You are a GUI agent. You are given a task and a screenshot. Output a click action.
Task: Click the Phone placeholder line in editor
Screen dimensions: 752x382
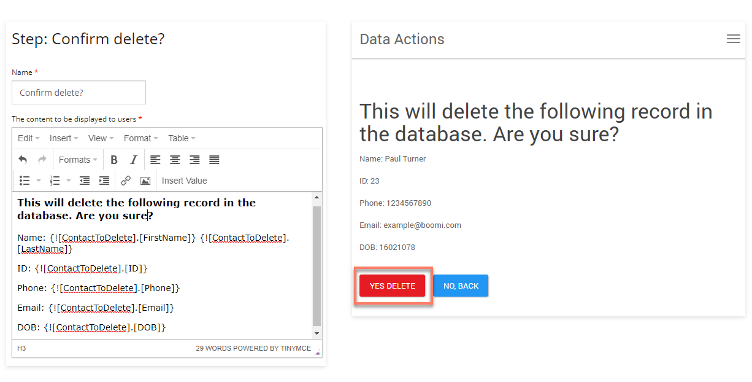pos(99,288)
